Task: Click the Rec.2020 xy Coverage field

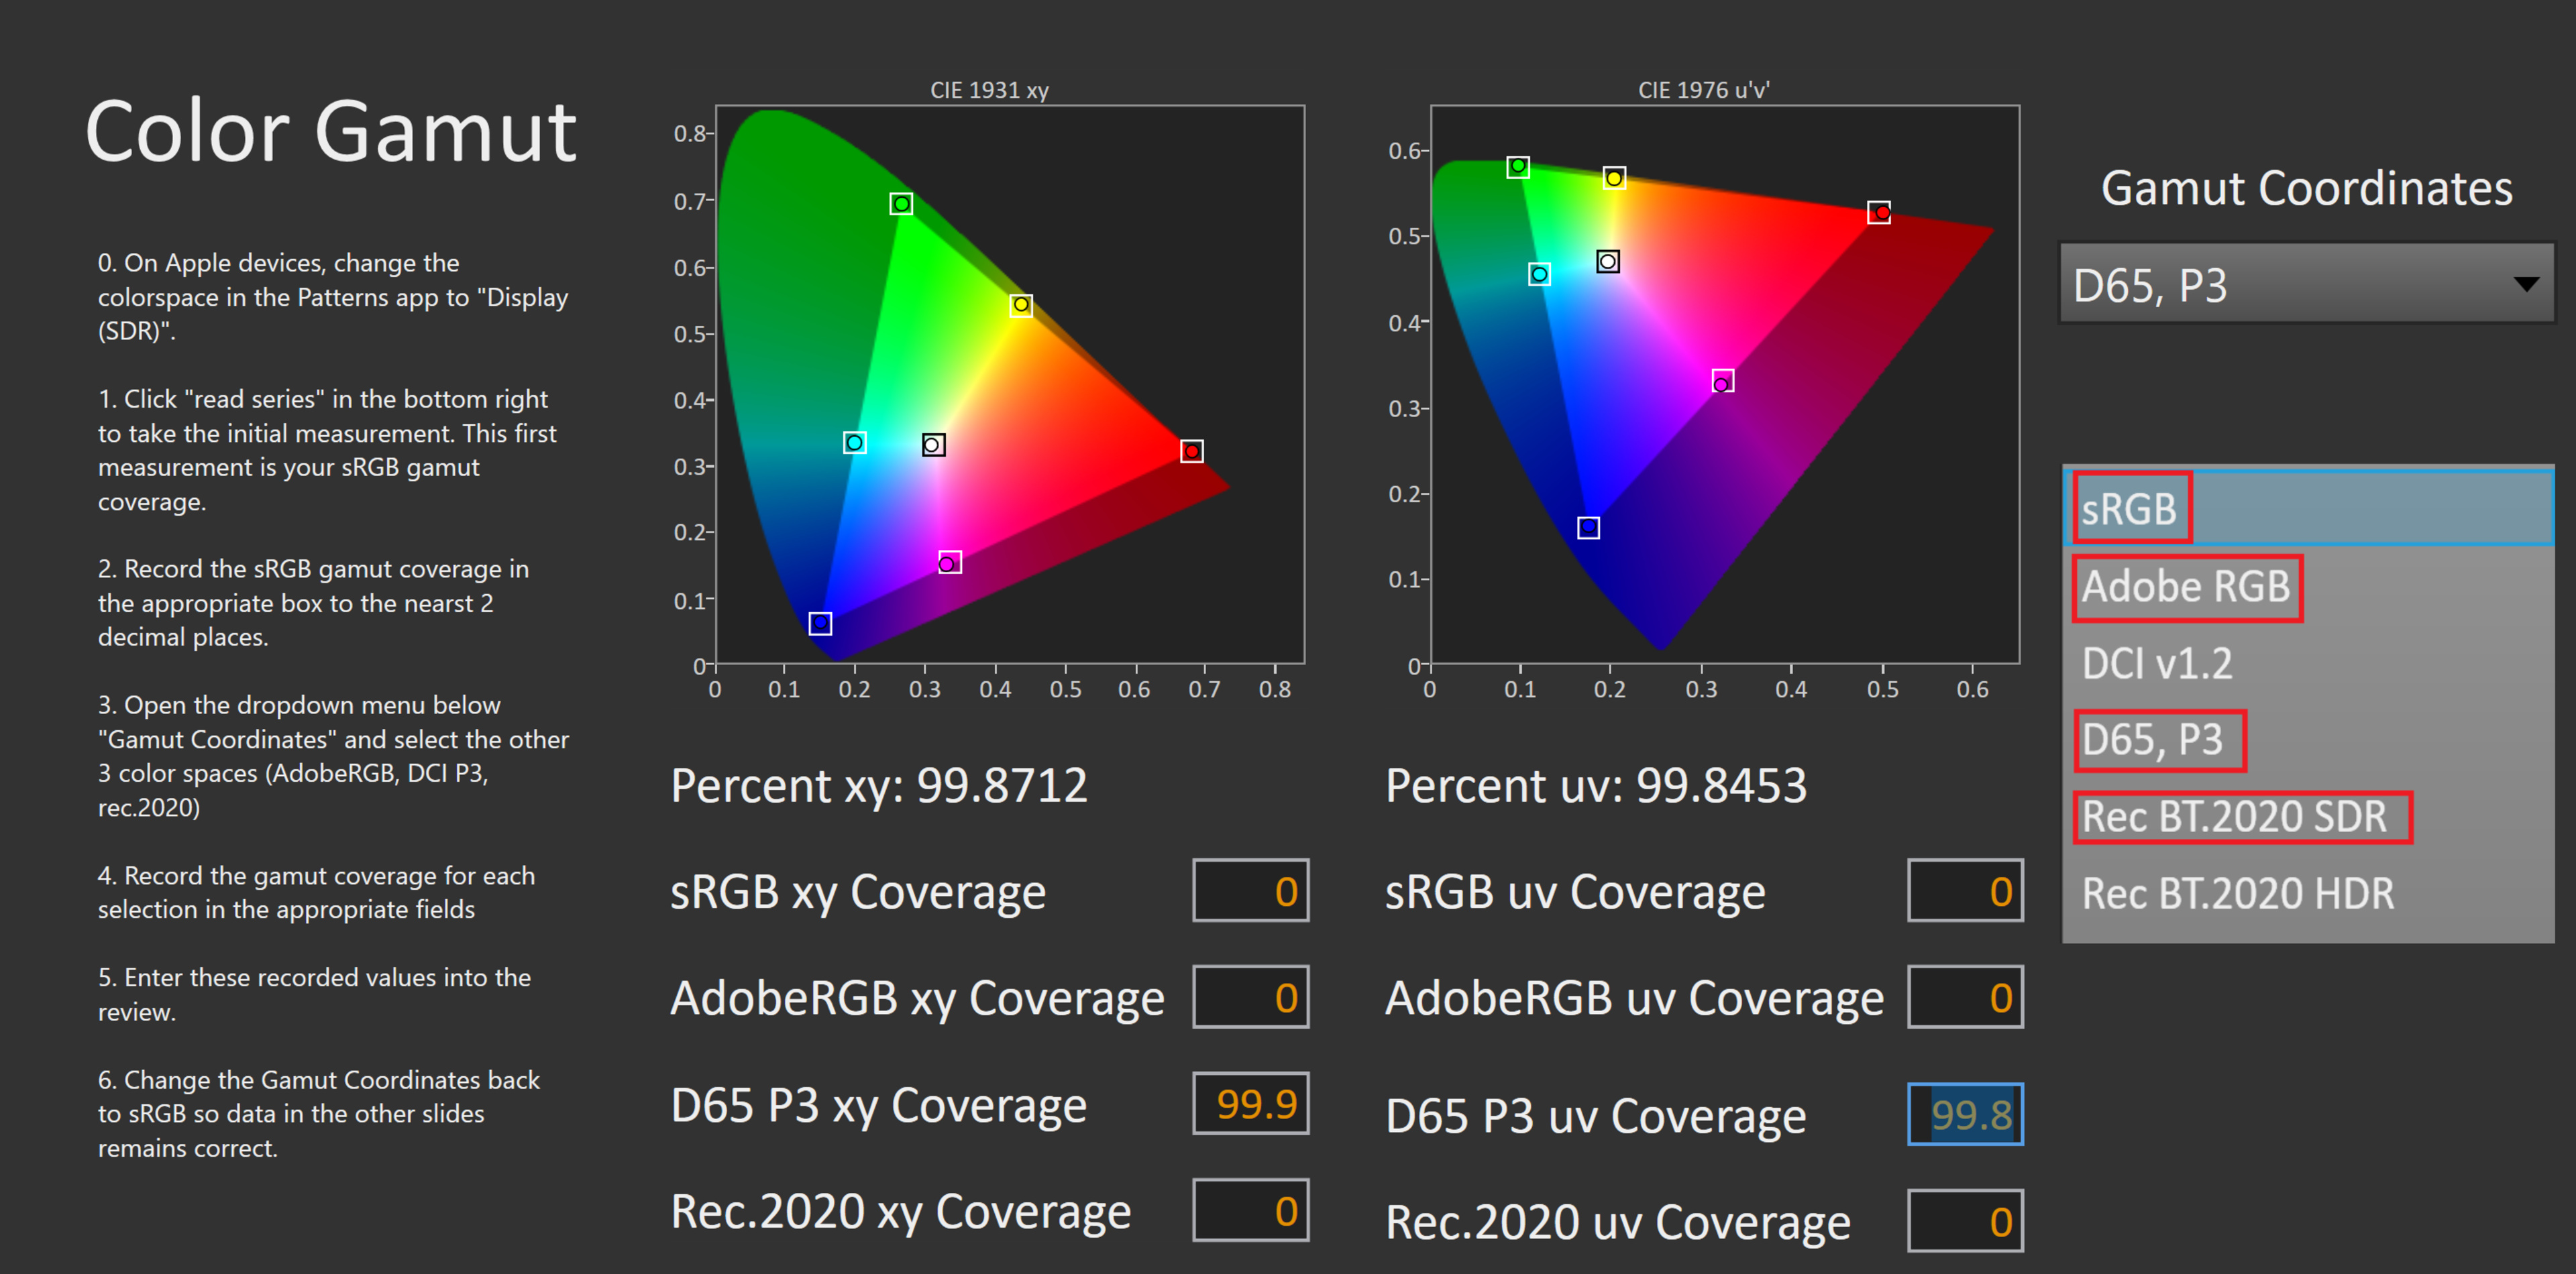Action: click(1250, 1211)
